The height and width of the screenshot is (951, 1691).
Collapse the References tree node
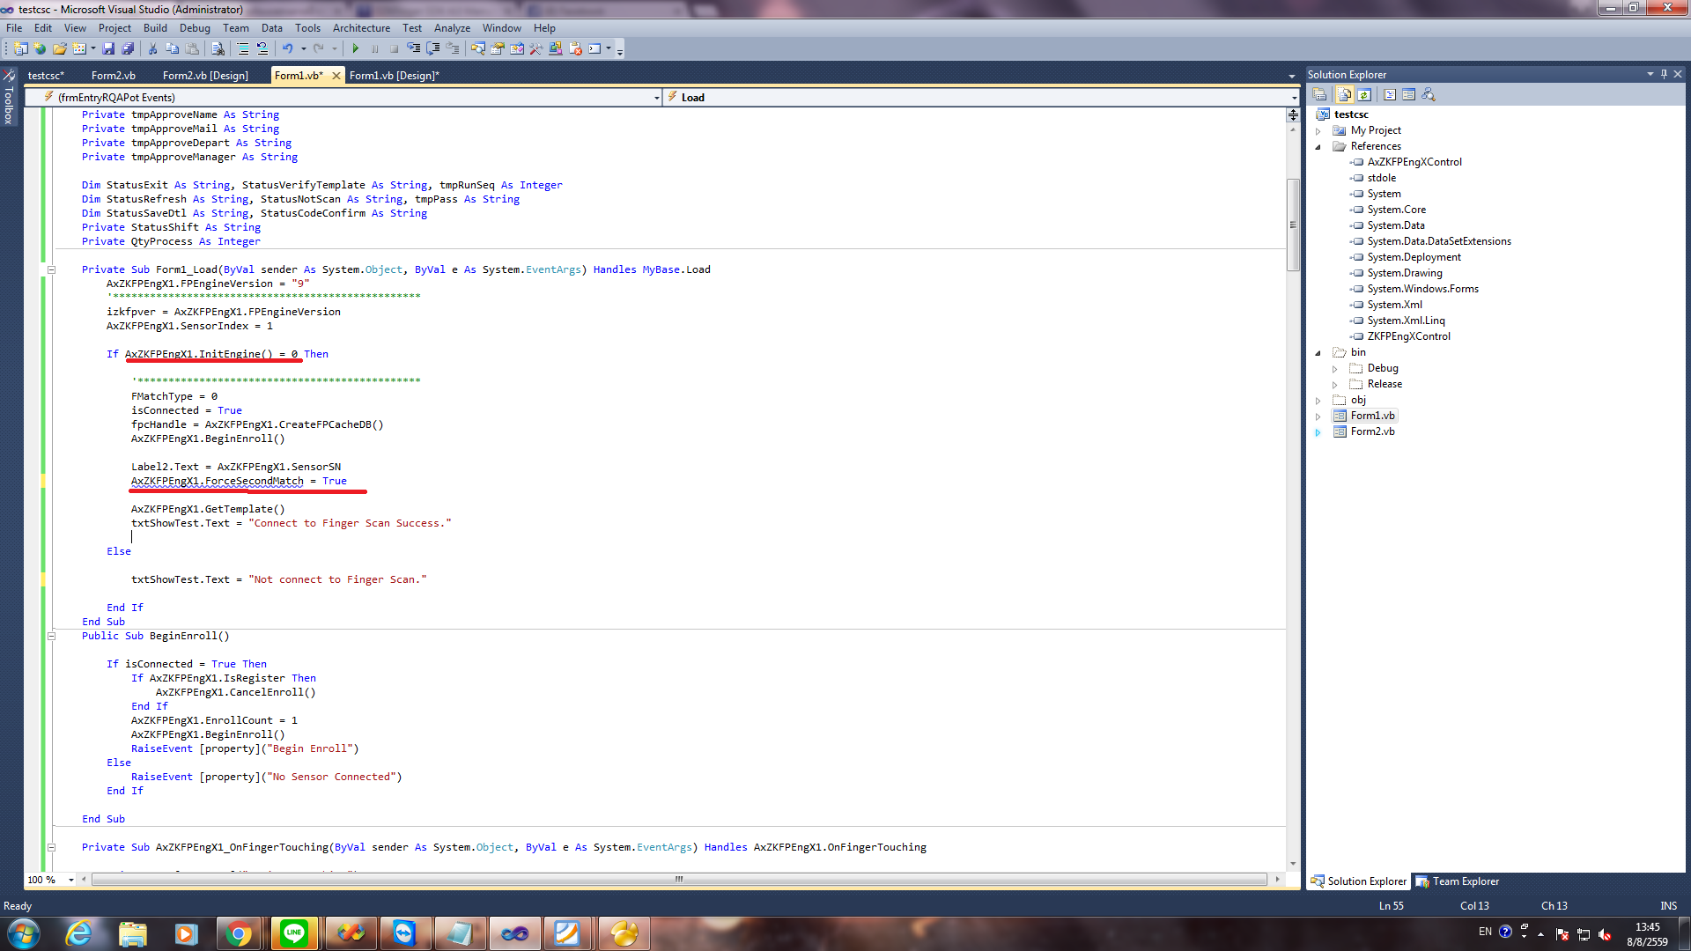click(x=1318, y=147)
